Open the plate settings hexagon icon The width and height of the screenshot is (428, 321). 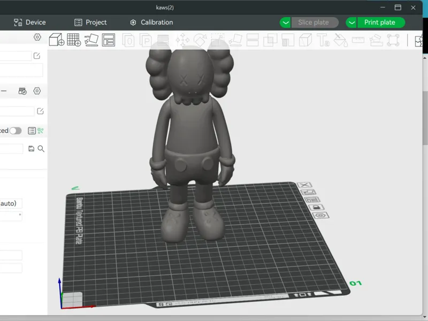(321, 216)
